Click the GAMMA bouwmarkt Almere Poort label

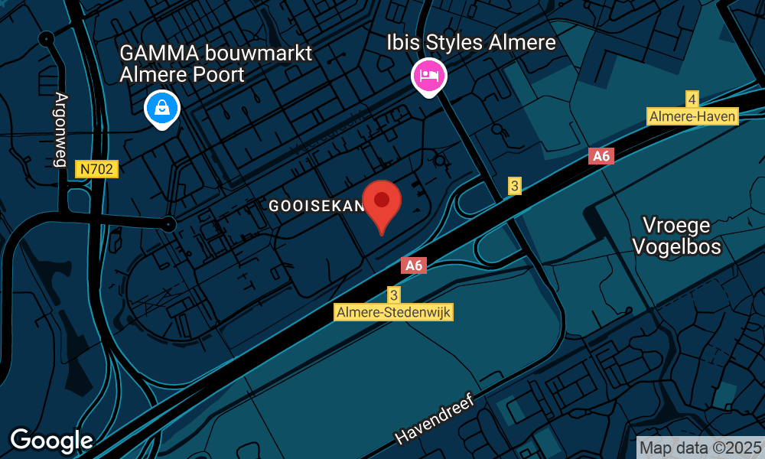pyautogui.click(x=216, y=64)
